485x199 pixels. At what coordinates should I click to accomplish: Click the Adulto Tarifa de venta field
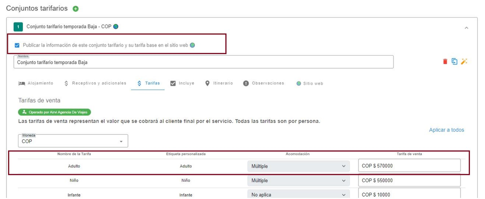tap(409, 166)
